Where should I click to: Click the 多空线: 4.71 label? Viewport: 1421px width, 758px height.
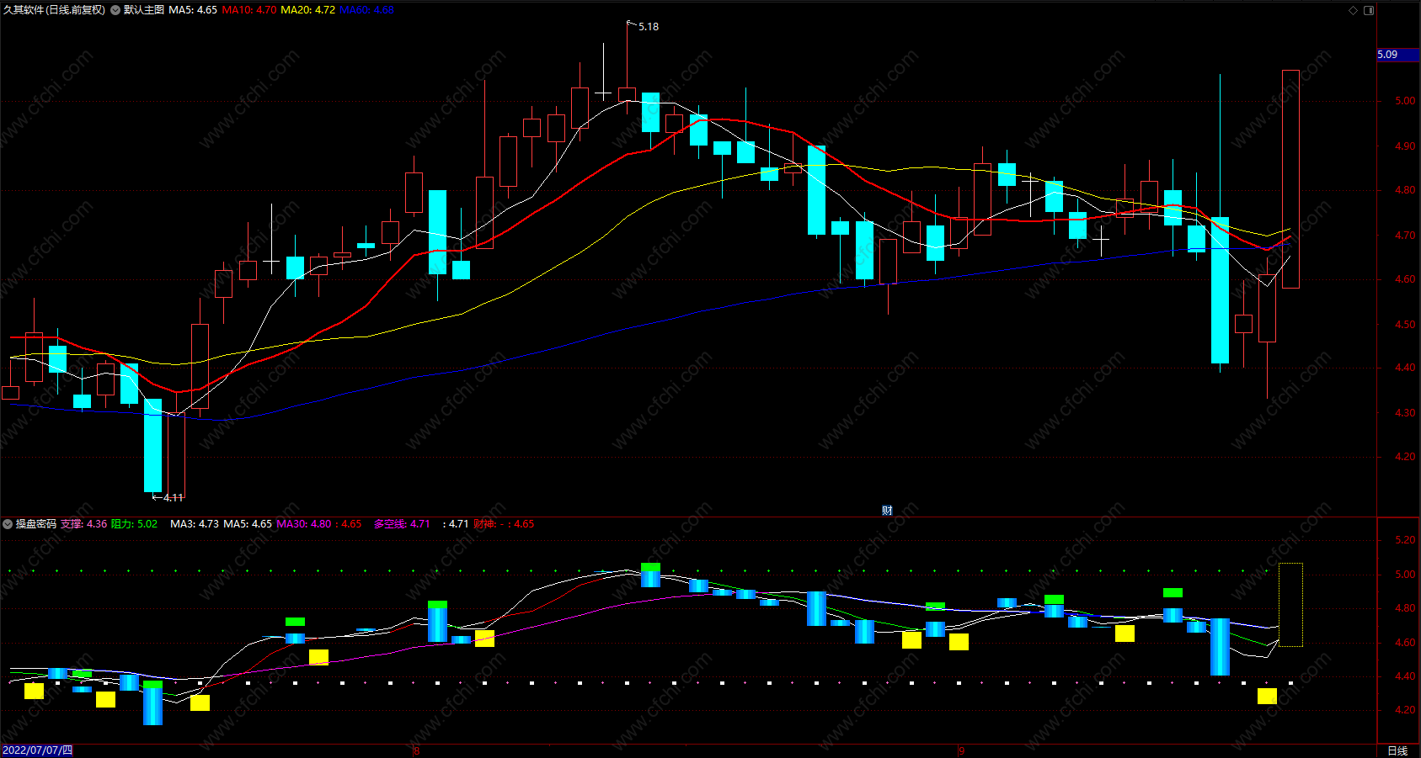click(402, 524)
